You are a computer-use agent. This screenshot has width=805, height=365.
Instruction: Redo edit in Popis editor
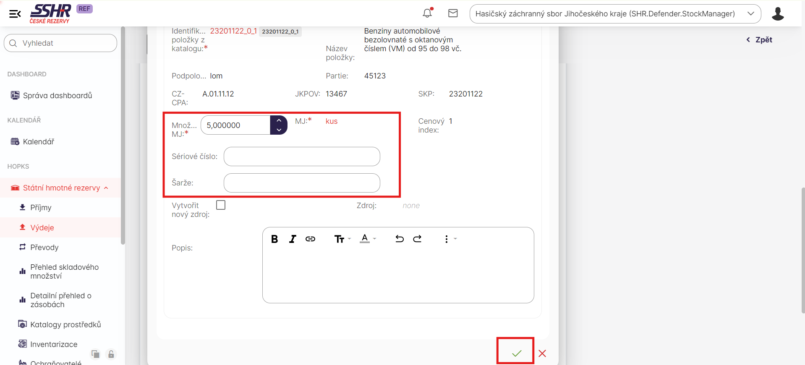pos(417,239)
